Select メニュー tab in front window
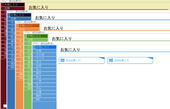The width and height of the screenshot is (170, 109). [x=36, y=43]
